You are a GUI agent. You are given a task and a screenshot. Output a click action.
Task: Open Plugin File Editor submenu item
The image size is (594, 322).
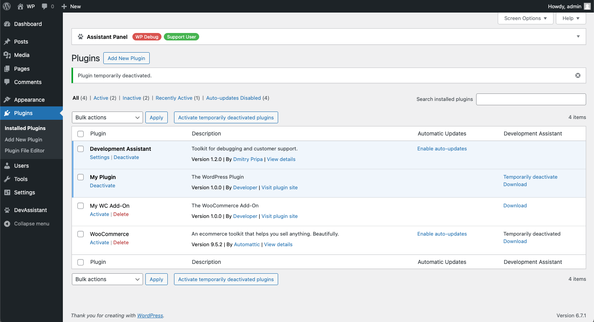point(25,150)
